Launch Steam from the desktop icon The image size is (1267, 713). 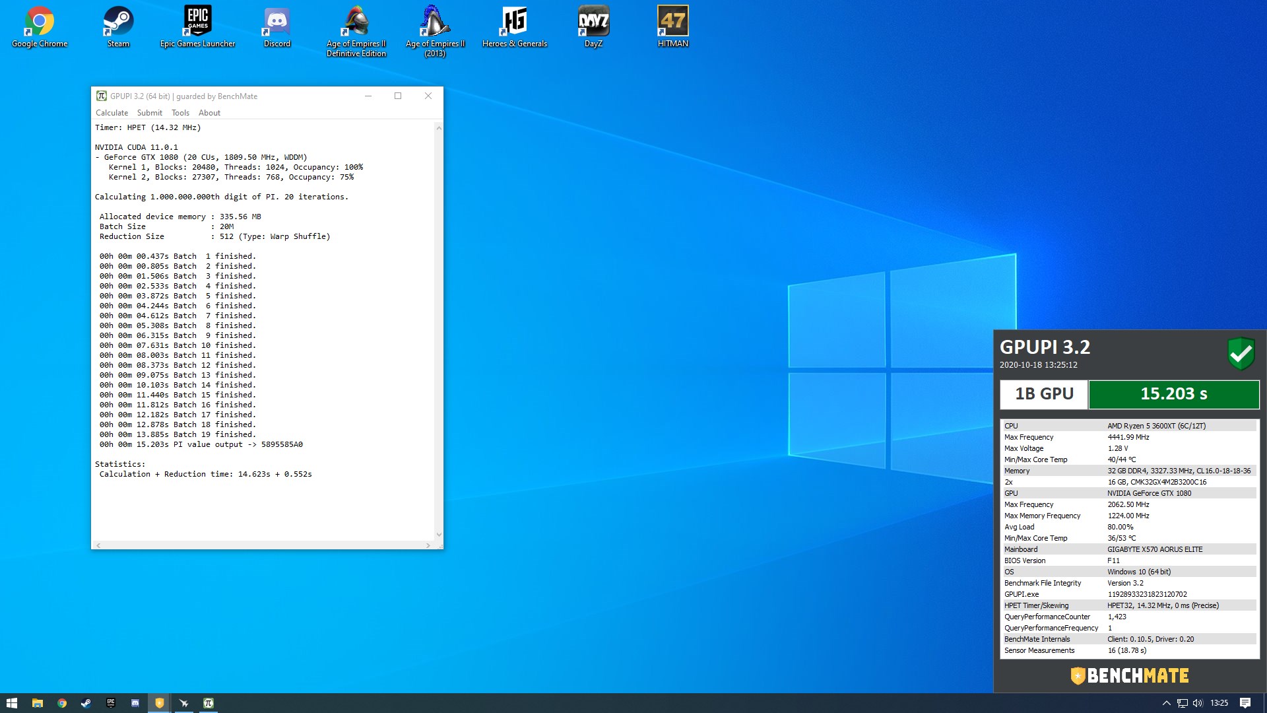(118, 27)
